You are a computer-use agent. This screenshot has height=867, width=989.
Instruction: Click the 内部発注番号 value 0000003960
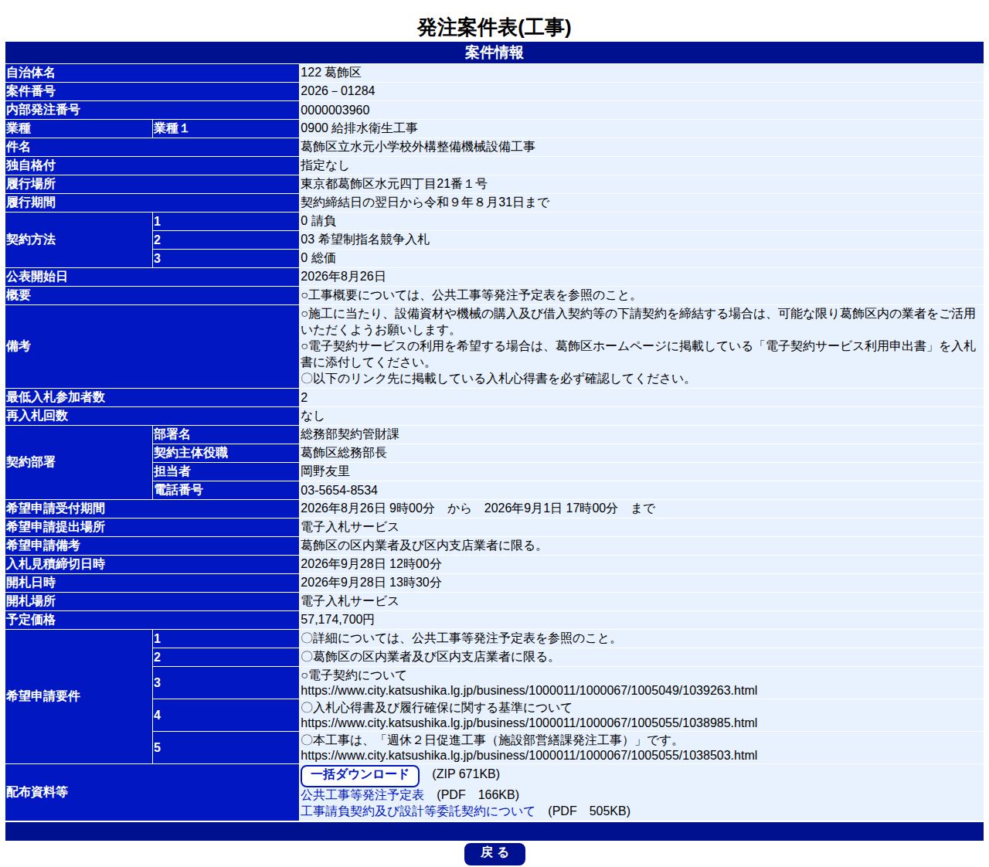click(x=335, y=110)
